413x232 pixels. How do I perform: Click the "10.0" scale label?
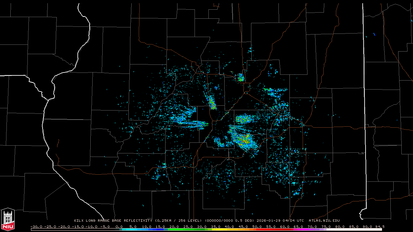point(147,227)
